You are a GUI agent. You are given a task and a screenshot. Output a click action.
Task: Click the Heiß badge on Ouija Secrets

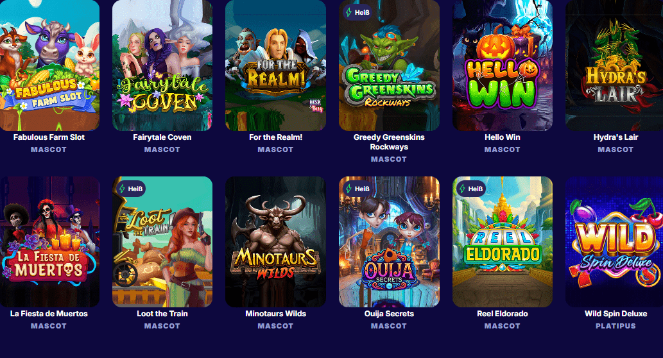[357, 189]
